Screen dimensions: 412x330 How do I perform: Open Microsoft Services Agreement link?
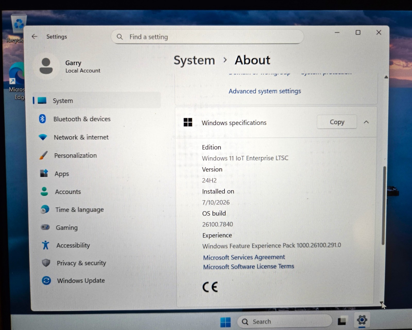point(244,257)
